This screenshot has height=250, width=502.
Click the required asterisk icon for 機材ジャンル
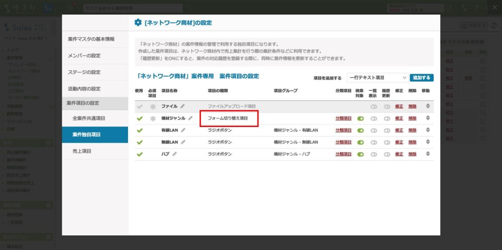click(153, 118)
